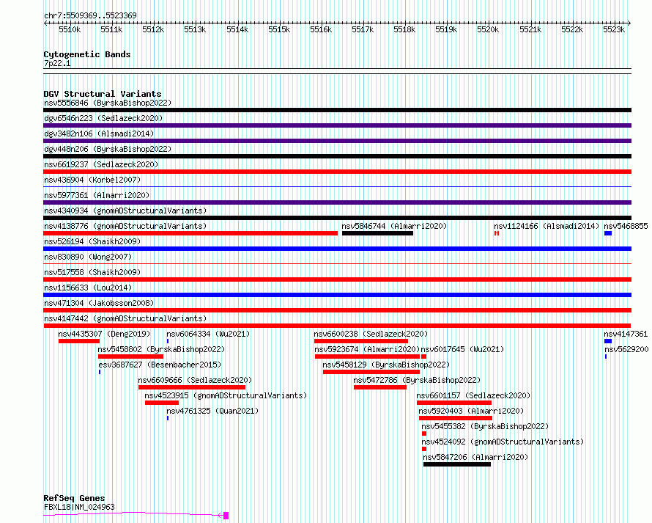Select the nsv6619237 (Sedlazeck2020) red bar
The height and width of the screenshot is (523, 652).
pyautogui.click(x=337, y=172)
